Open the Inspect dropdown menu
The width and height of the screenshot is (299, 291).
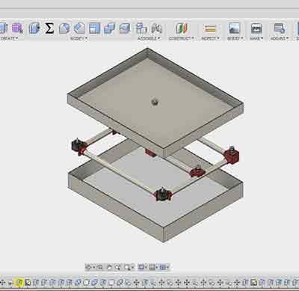[211, 39]
